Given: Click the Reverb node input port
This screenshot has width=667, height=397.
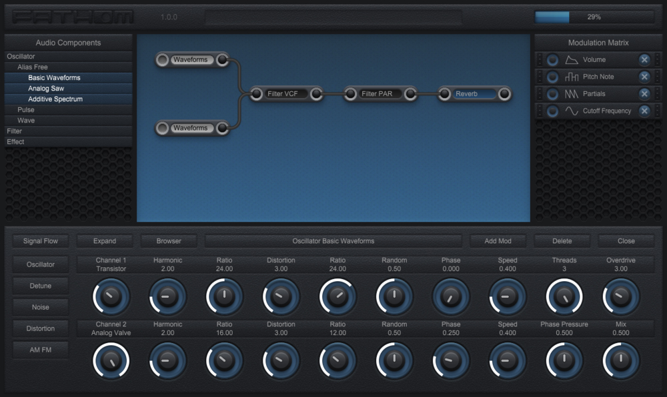Looking at the screenshot, I should [444, 94].
